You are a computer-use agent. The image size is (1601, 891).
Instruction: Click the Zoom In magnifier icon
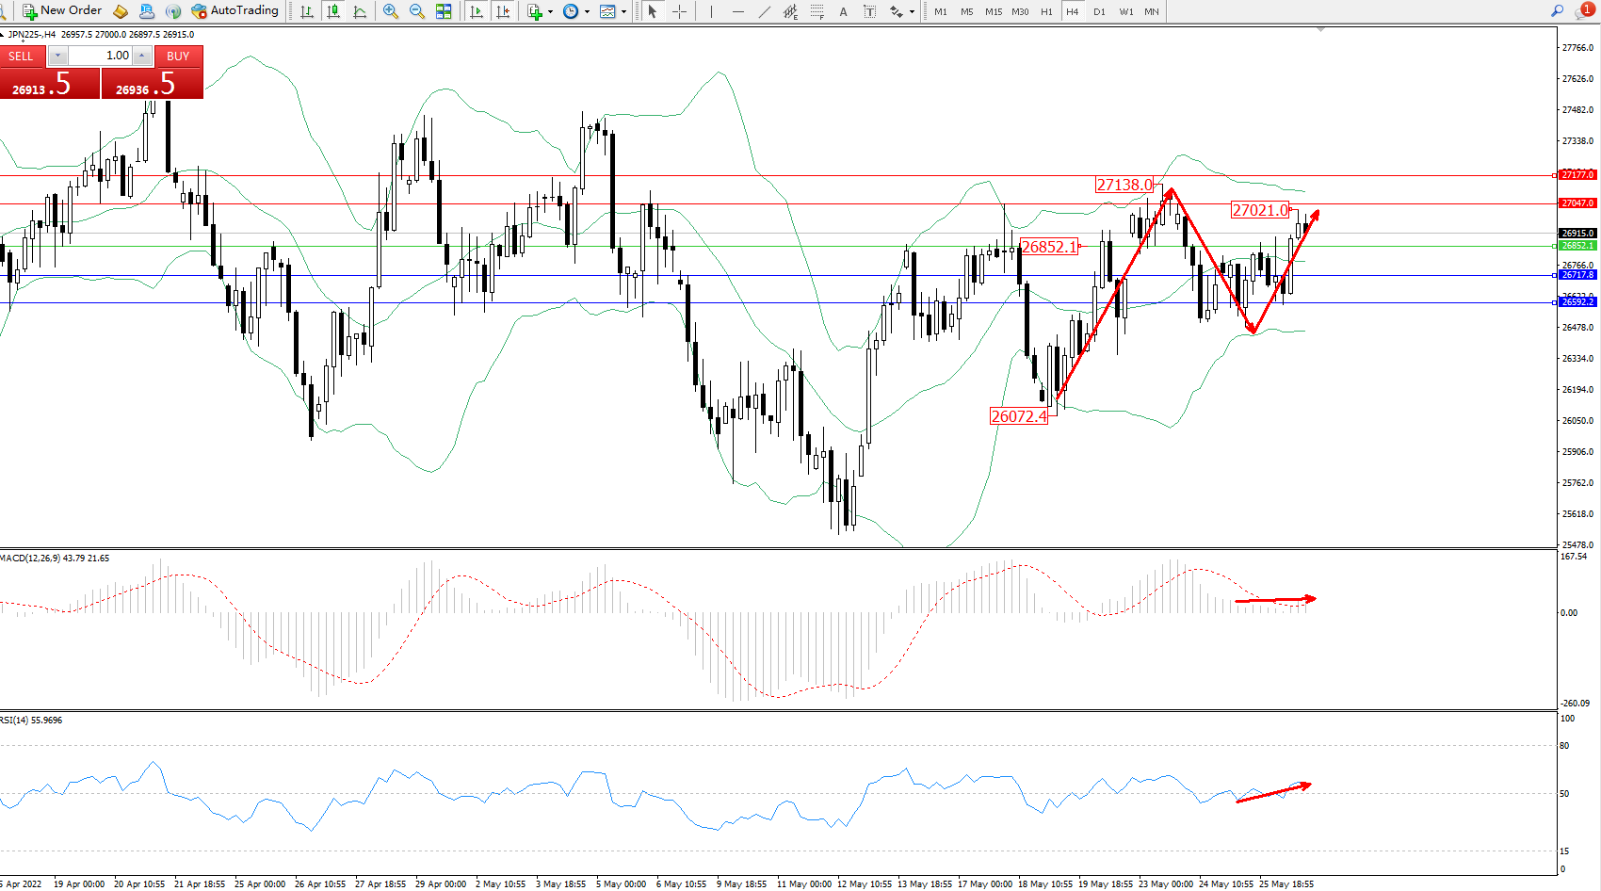point(390,11)
